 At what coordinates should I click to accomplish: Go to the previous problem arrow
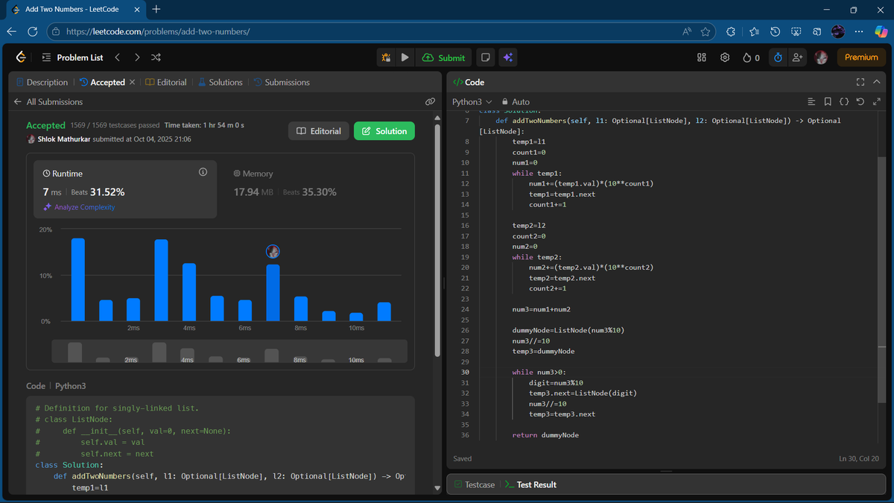[117, 57]
